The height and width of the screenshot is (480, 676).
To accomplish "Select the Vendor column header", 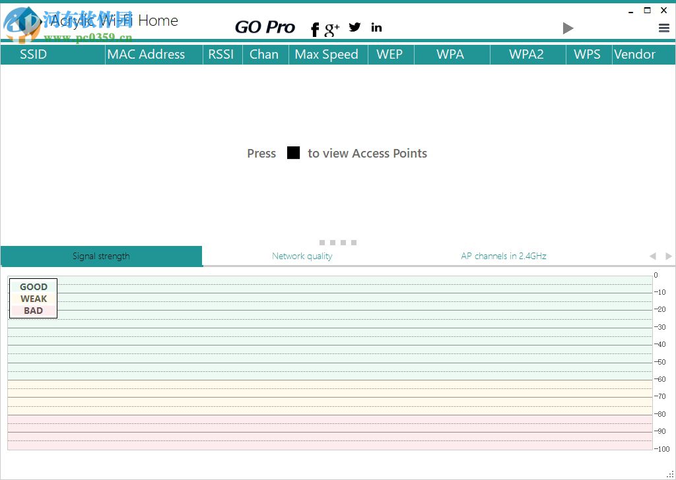I will tap(635, 54).
